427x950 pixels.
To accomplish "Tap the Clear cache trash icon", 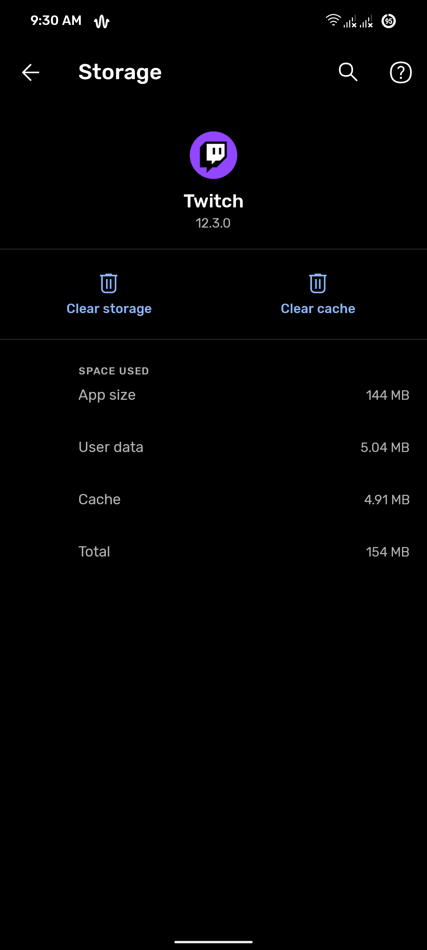I will pos(318,283).
